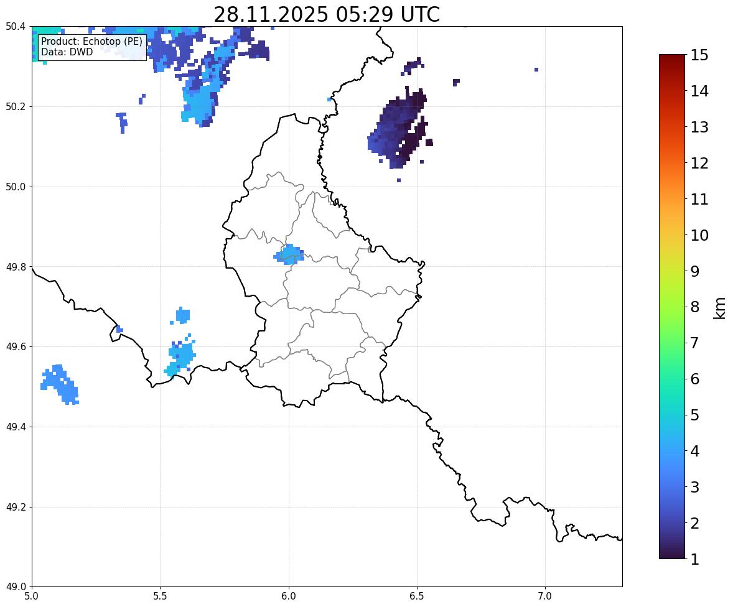733x607 pixels.
Task: Click the latitude axis label '50.4'
Action: 15,27
